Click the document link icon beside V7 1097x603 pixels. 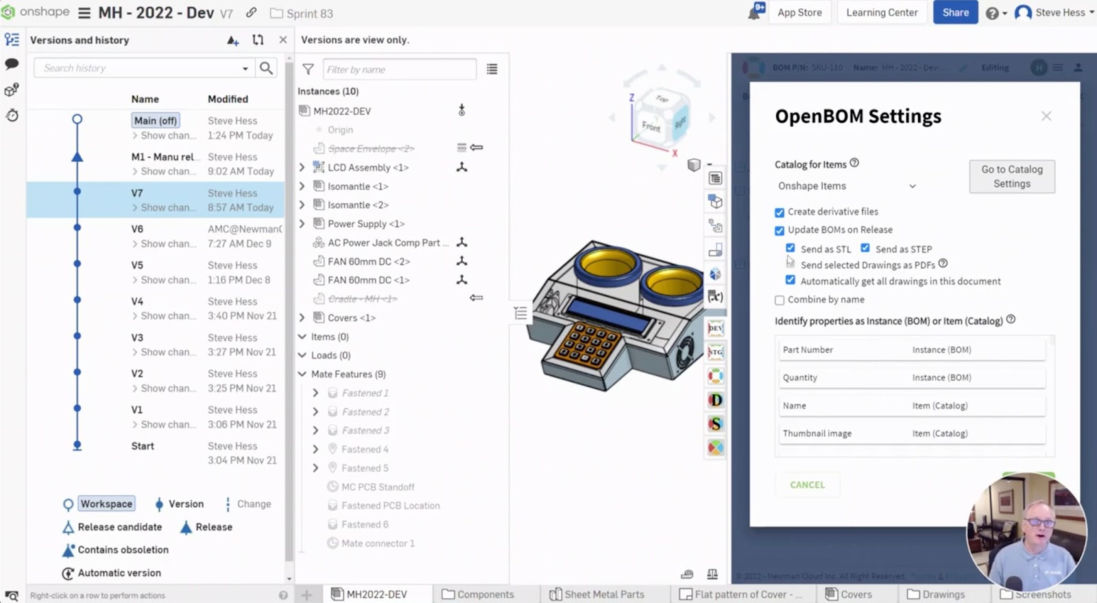click(x=252, y=13)
